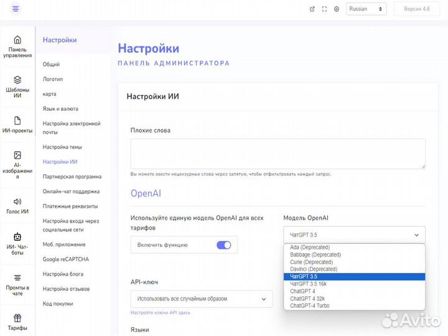Viewport: 448px width, 336px height.
Task: Open Логотип settings section
Action: pos(52,79)
